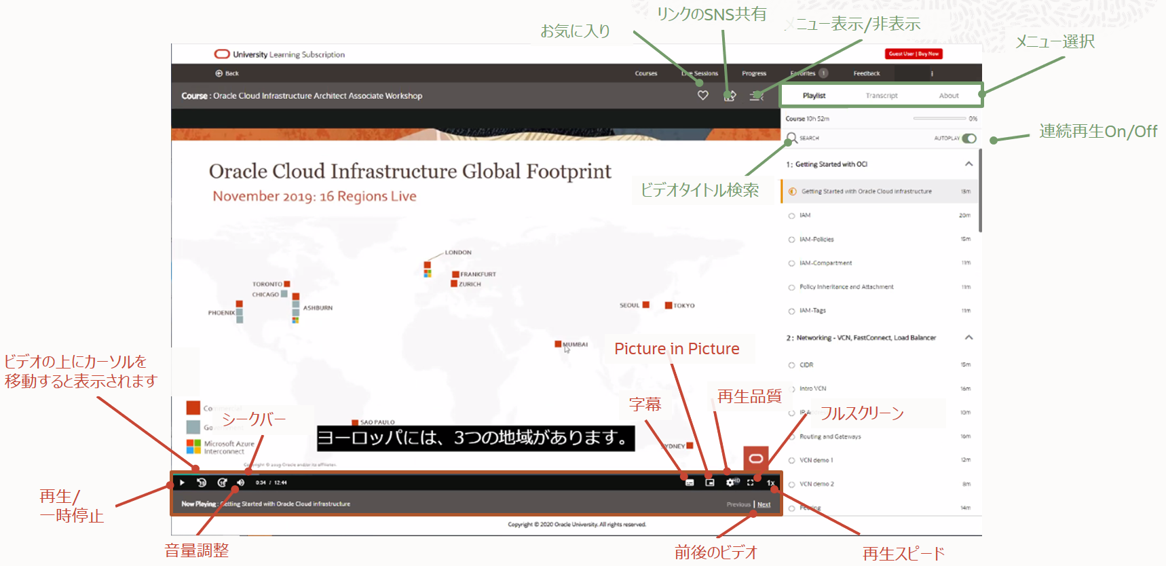Switch to the Playlist tab
Viewport: 1166px width, 566px height.
[x=814, y=96]
